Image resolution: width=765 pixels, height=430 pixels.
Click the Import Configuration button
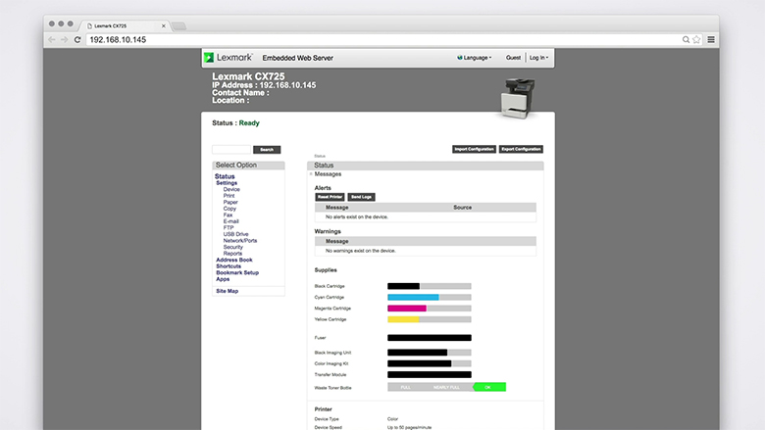[x=474, y=149]
